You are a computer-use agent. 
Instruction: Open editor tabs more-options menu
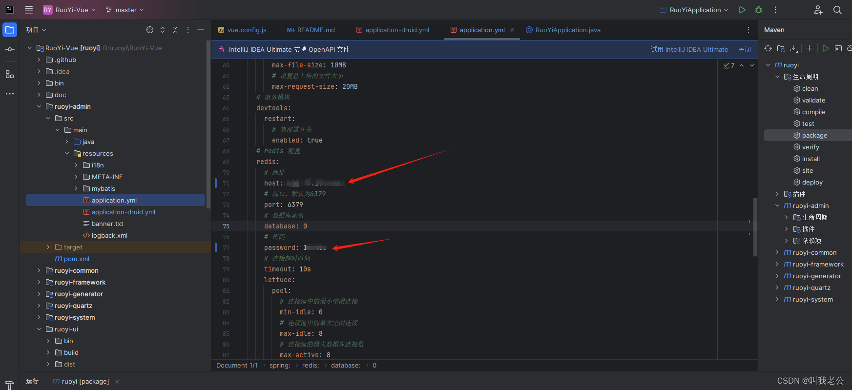coord(748,30)
